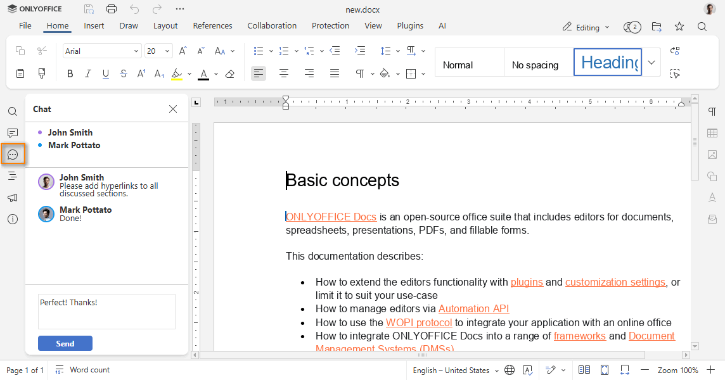Switch to the Plugins tab
The height and width of the screenshot is (380, 725).
point(410,26)
